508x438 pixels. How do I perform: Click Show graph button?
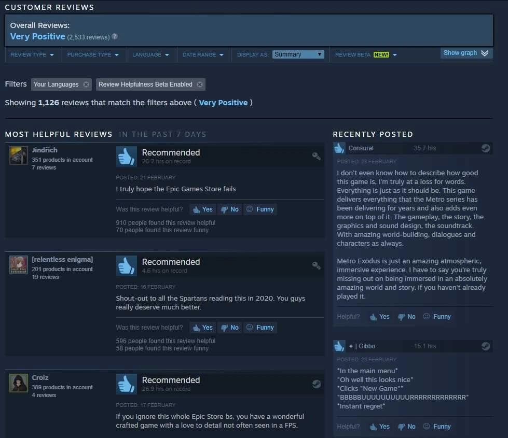pos(466,53)
